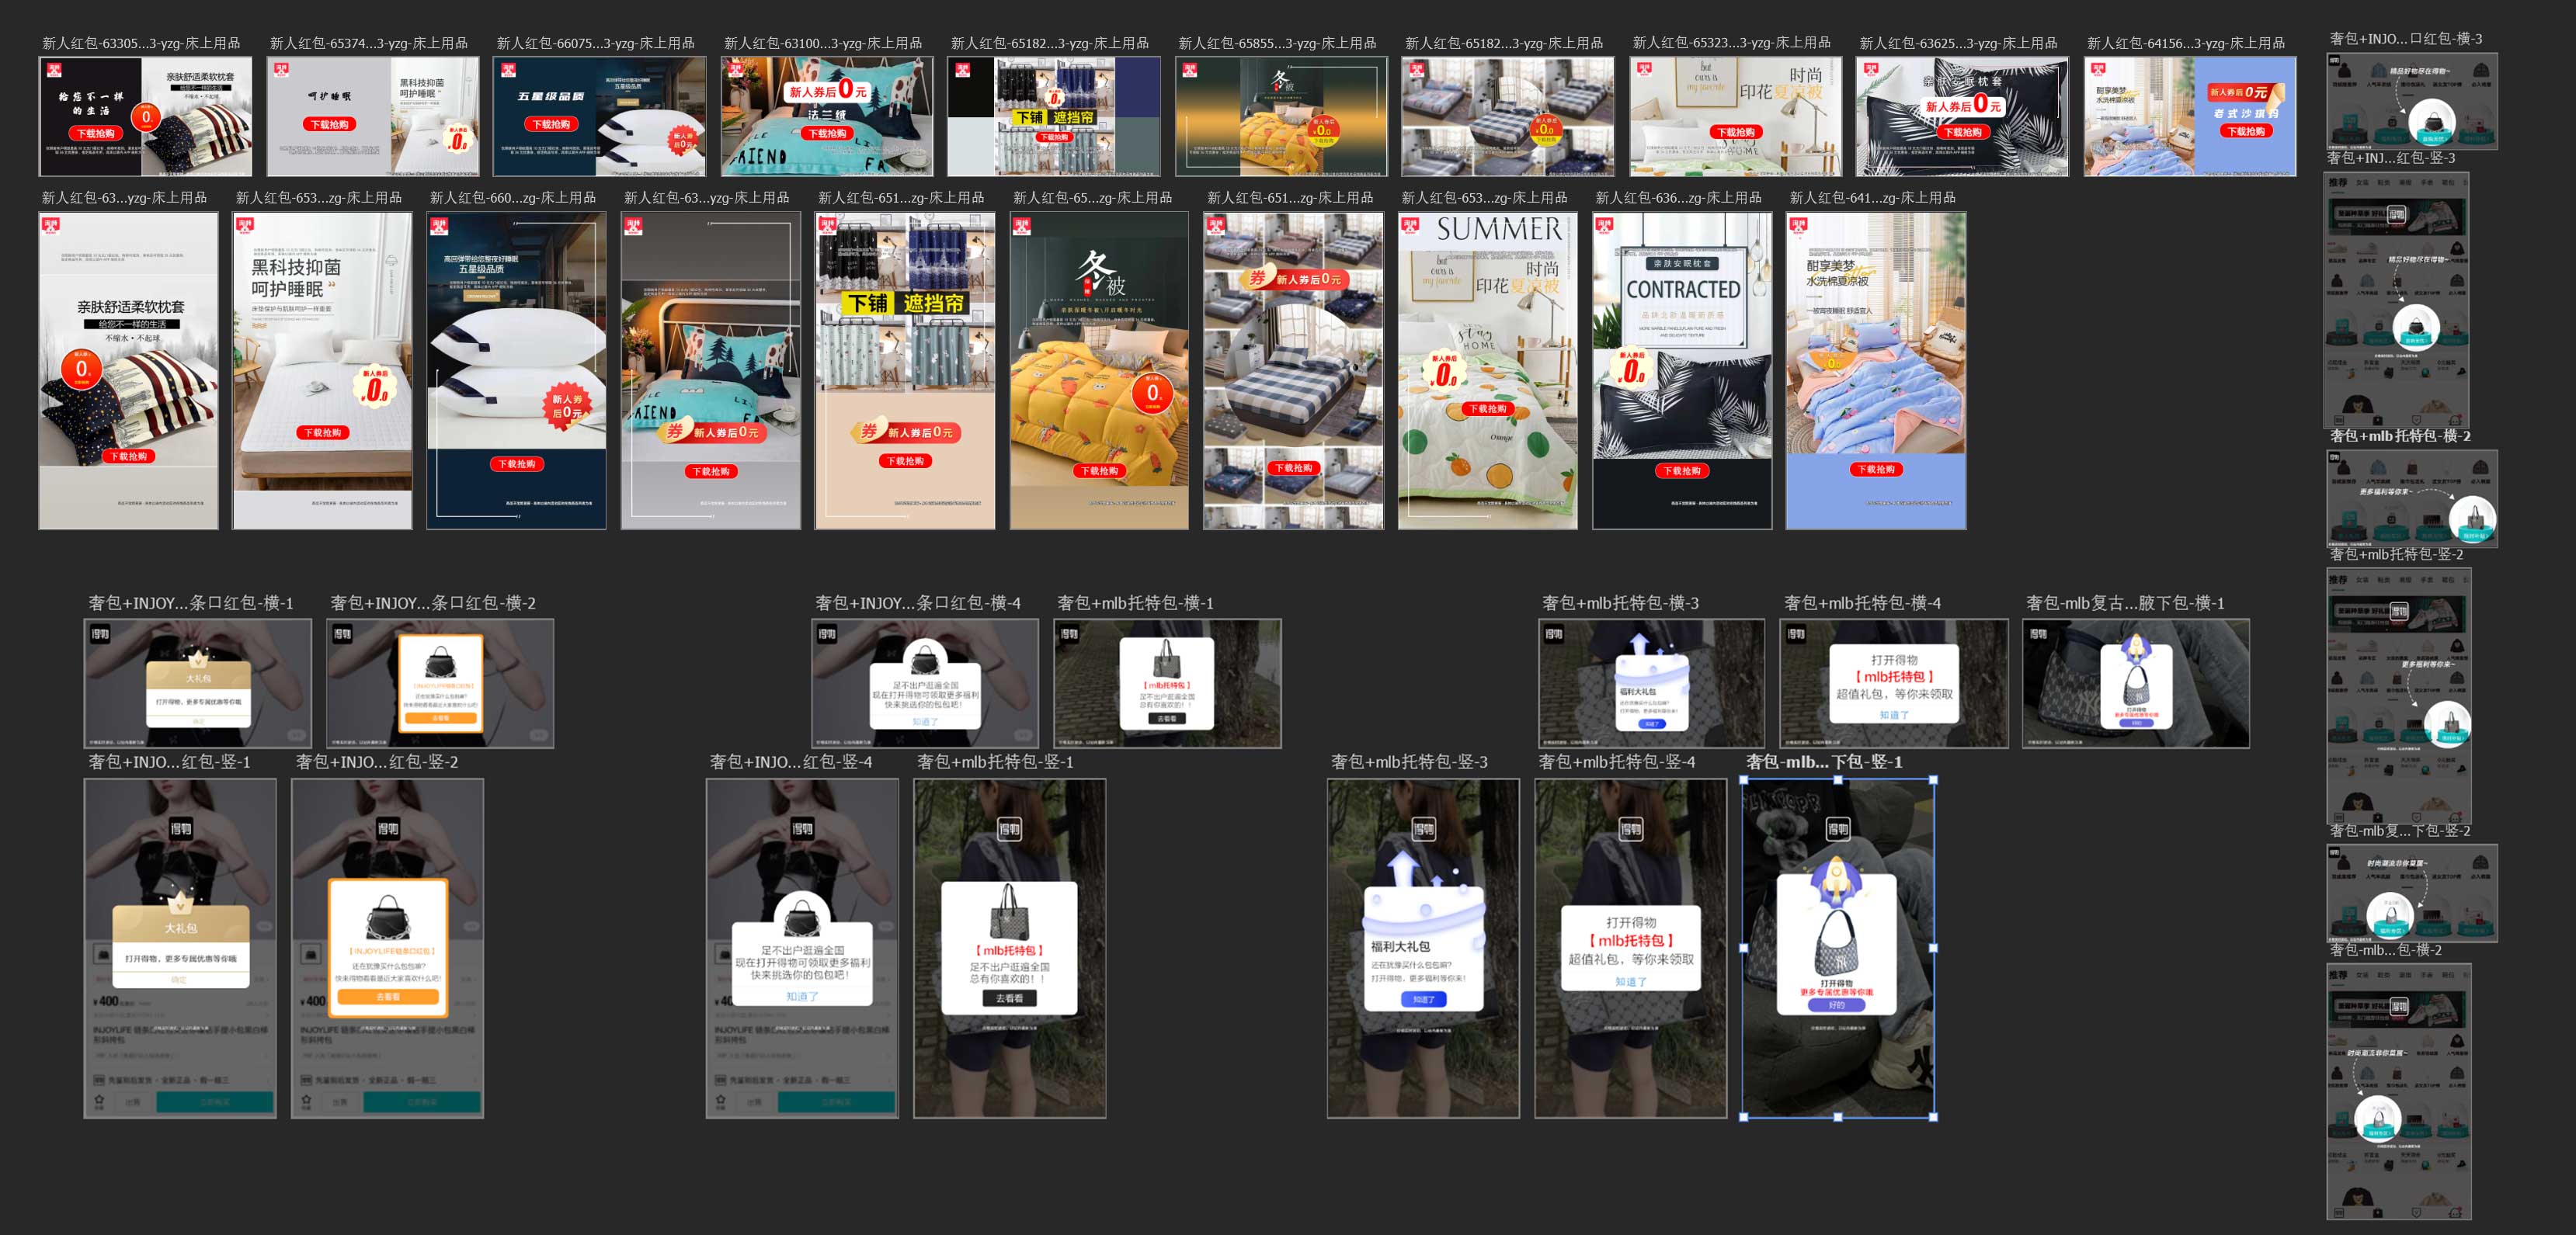This screenshot has width=2576, height=1235.
Task: Click 下载抢购 button in the vertical 冬被 artboard
Action: (1099, 470)
